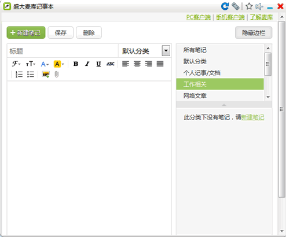The width and height of the screenshot is (286, 237).
Task: Toggle italic text formatting
Action: (87, 64)
